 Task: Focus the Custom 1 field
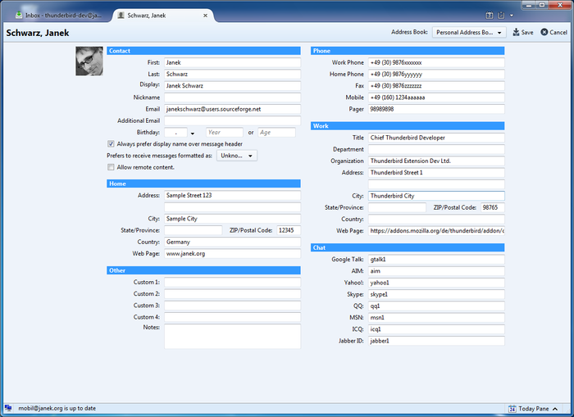pyautogui.click(x=232, y=282)
